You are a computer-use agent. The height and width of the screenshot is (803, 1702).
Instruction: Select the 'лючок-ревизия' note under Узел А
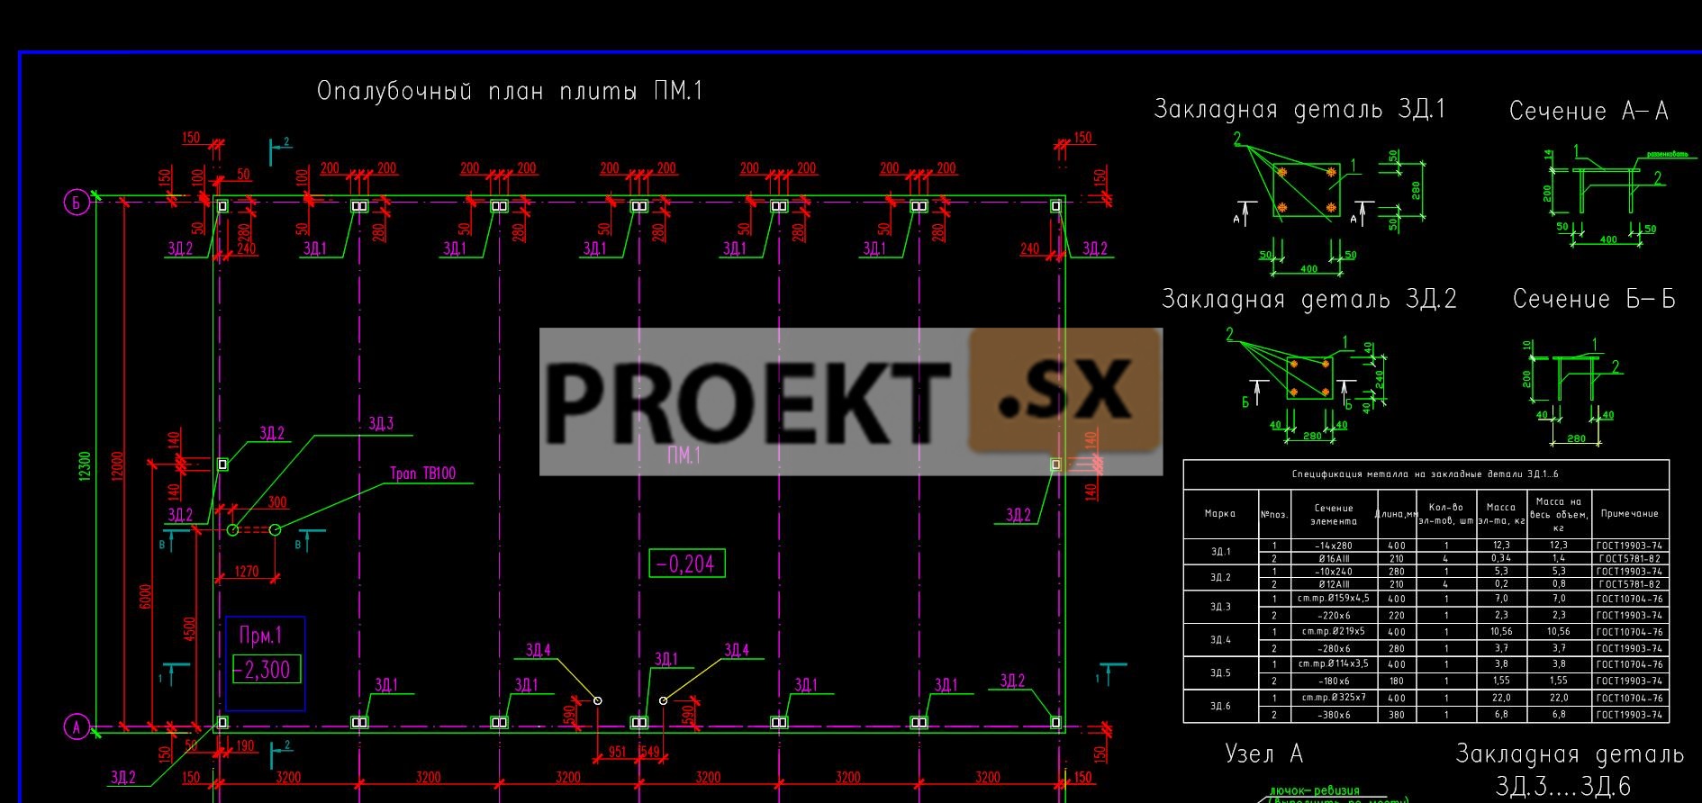pyautogui.click(x=1315, y=790)
